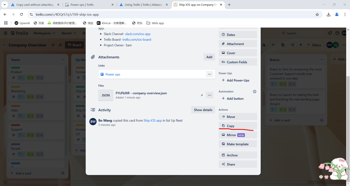Screen dimensions: 350x186
Task: Click the Trello Search field
Action: pos(302,33)
